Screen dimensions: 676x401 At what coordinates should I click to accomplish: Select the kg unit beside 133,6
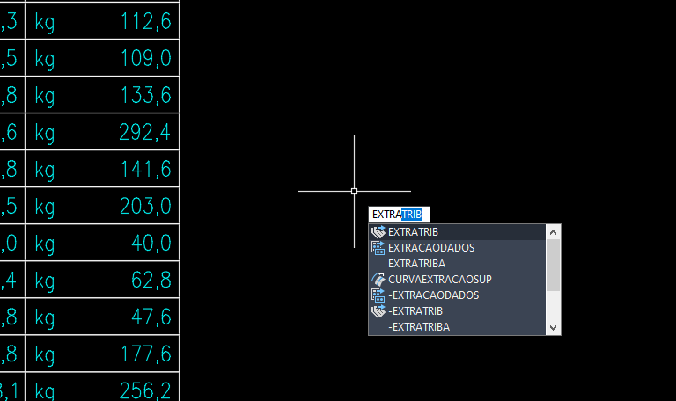tap(45, 96)
